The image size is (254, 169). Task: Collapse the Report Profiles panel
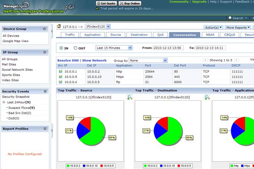(45, 129)
